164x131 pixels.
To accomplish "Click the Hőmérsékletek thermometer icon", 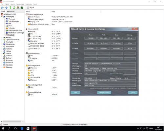I will pos(27,29).
